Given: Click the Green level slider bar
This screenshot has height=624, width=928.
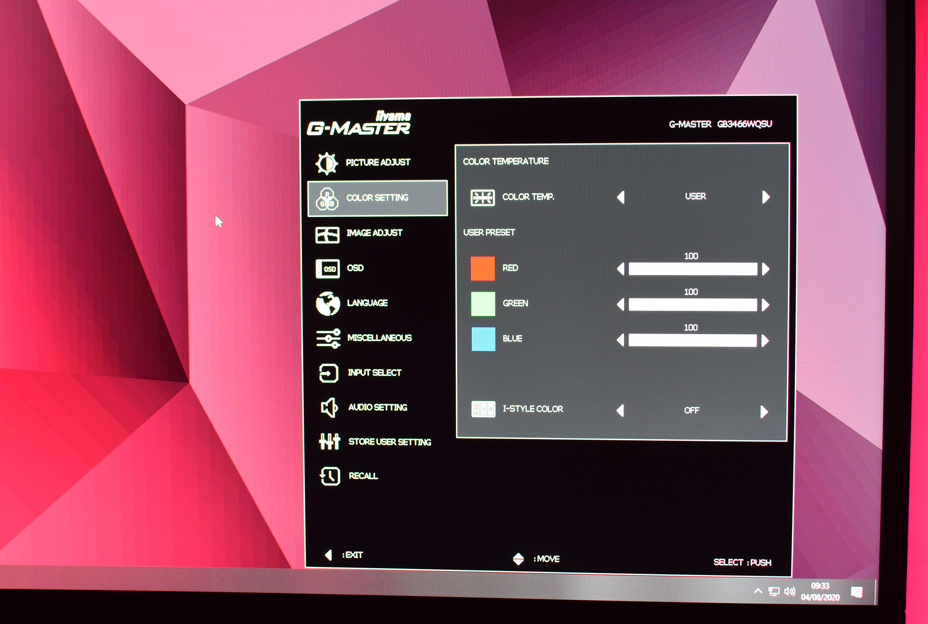Looking at the screenshot, I should [x=692, y=305].
